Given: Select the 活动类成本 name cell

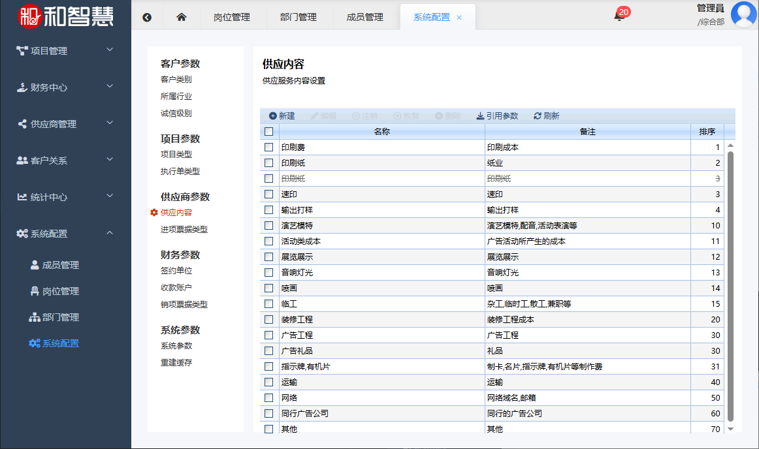Looking at the screenshot, I should (381, 241).
